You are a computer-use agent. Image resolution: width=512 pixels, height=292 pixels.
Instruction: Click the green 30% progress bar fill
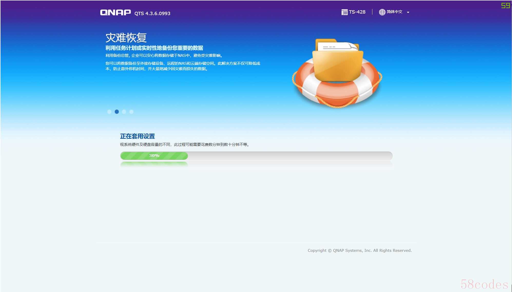click(154, 156)
